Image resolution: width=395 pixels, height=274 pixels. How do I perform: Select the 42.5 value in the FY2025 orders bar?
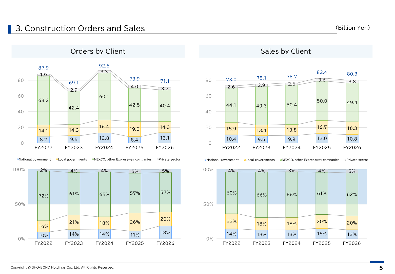134,105
